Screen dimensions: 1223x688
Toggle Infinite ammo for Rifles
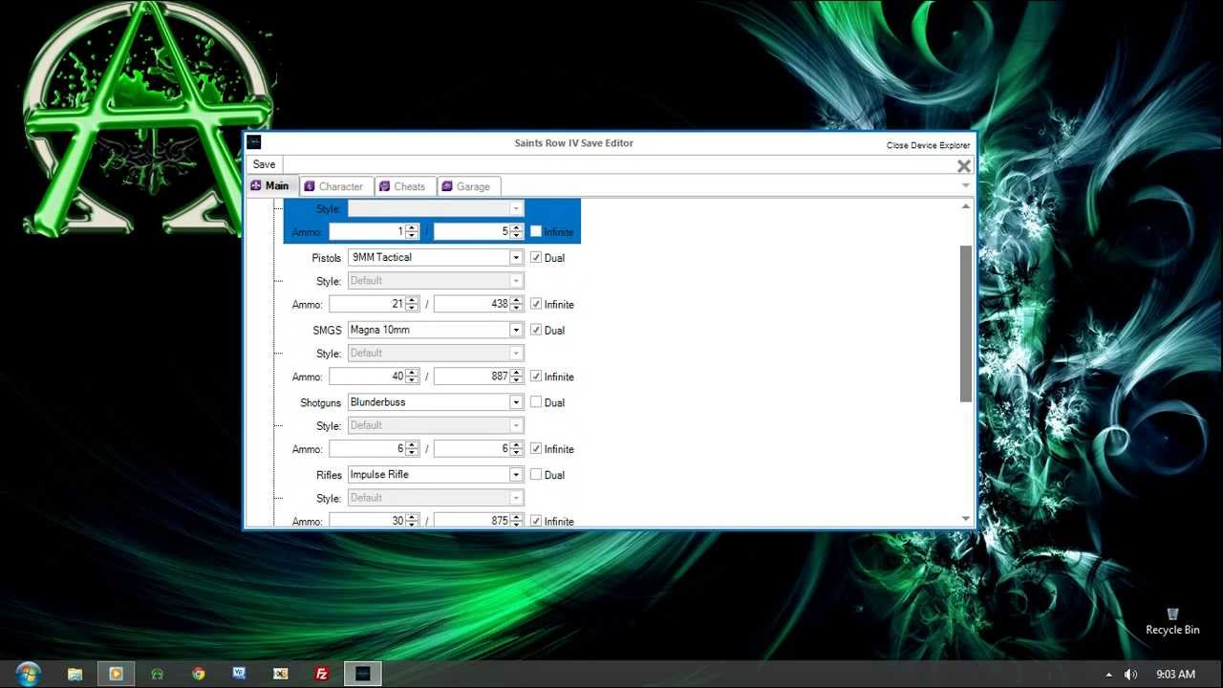[x=536, y=521]
